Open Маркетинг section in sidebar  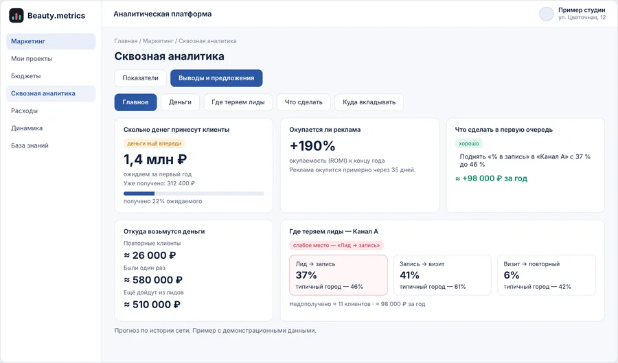click(x=51, y=41)
